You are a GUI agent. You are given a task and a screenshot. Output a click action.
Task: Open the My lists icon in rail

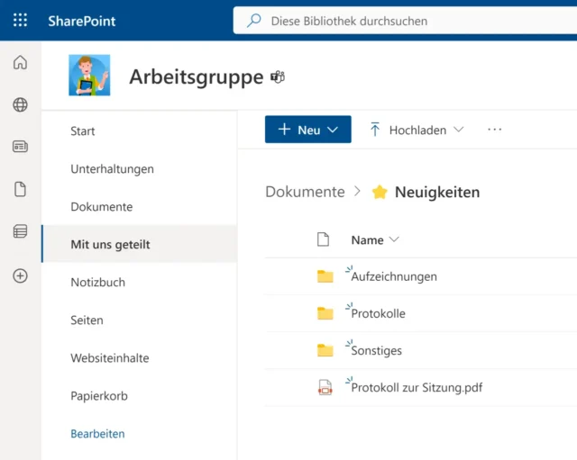click(20, 232)
